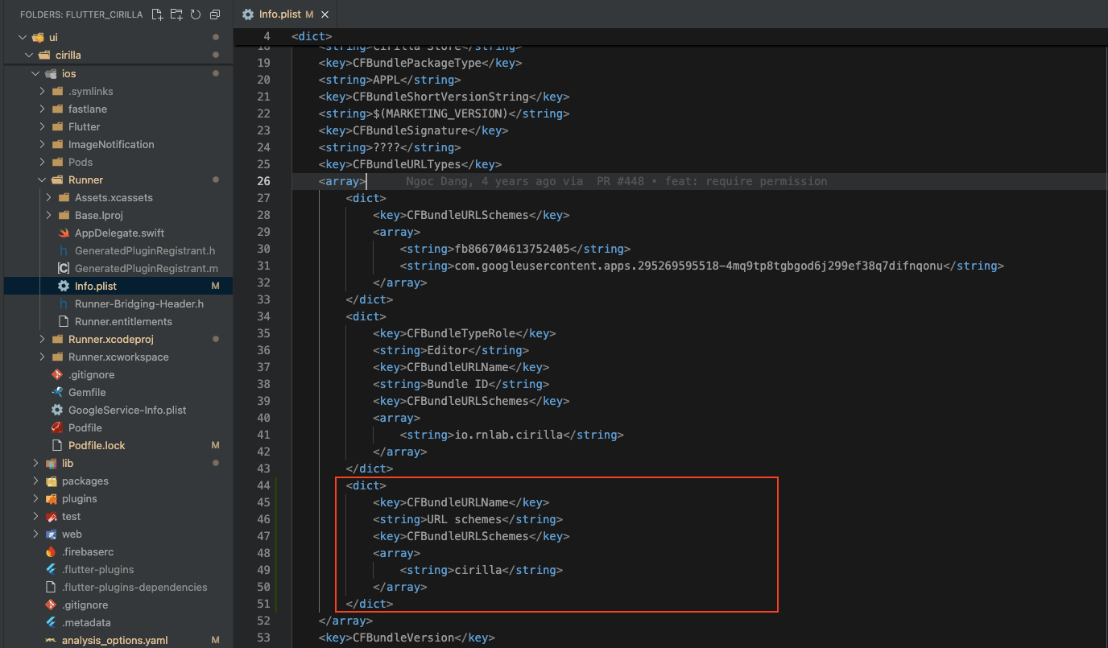
Task: Click the file icon of .flutter-plugins-dependencies
Action: pyautogui.click(x=51, y=587)
